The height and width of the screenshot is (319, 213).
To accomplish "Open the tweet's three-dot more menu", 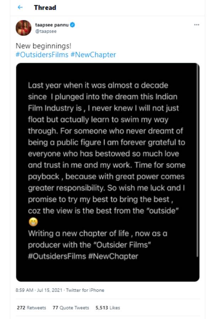I will tap(197, 25).
